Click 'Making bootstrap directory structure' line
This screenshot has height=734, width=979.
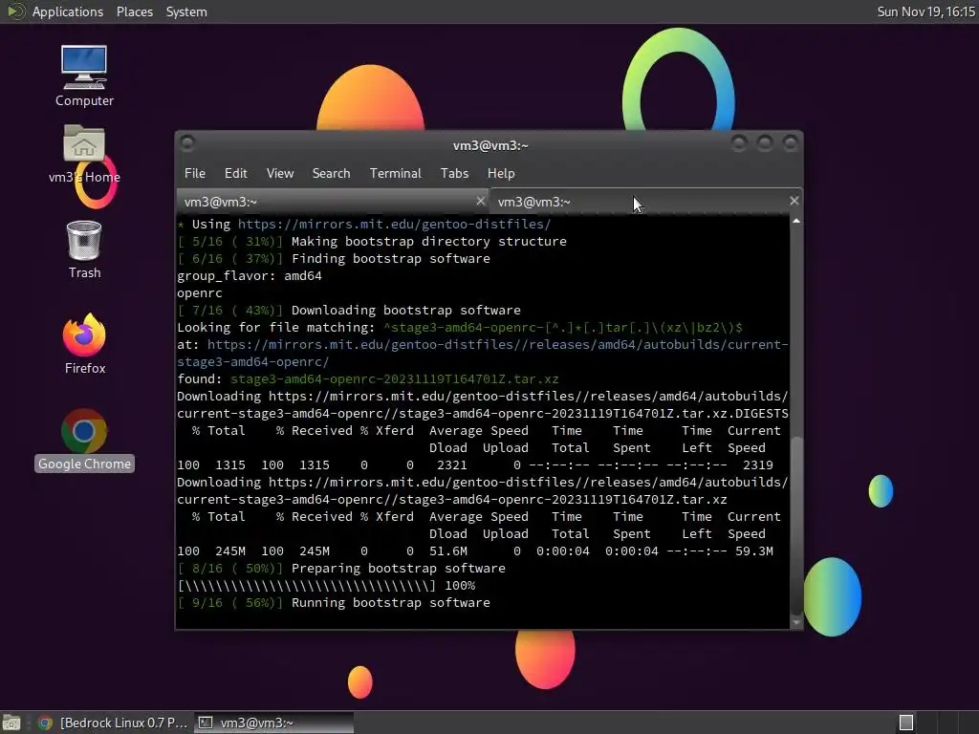372,242
